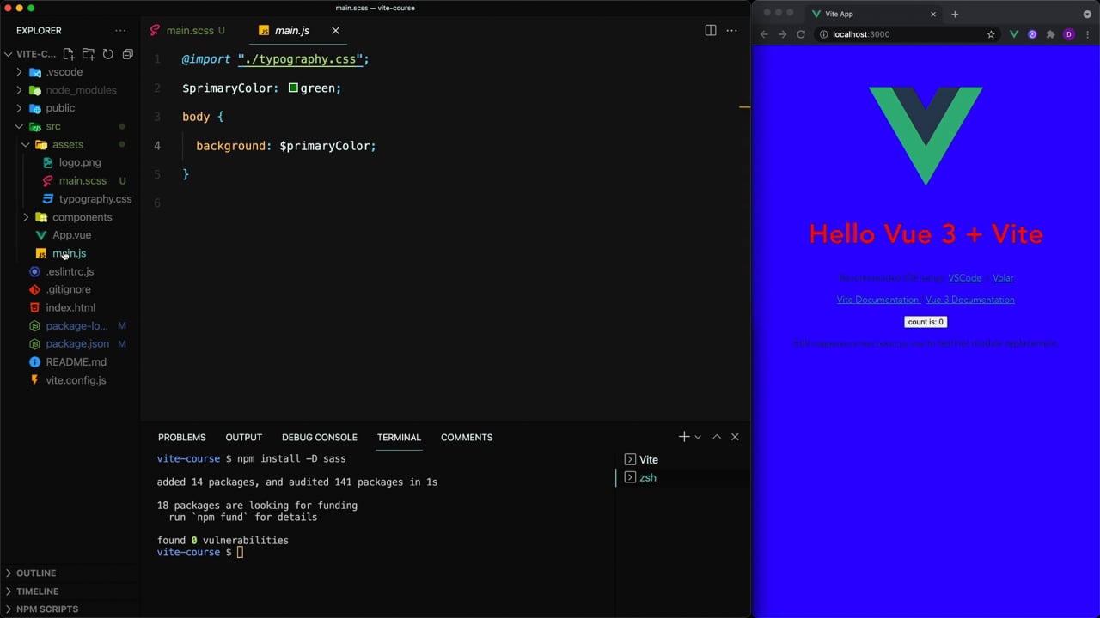Open Chrome profile avatar D
The height and width of the screenshot is (618, 1100).
(x=1069, y=34)
